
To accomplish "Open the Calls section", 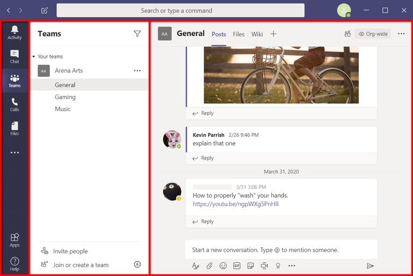I will tap(15, 105).
